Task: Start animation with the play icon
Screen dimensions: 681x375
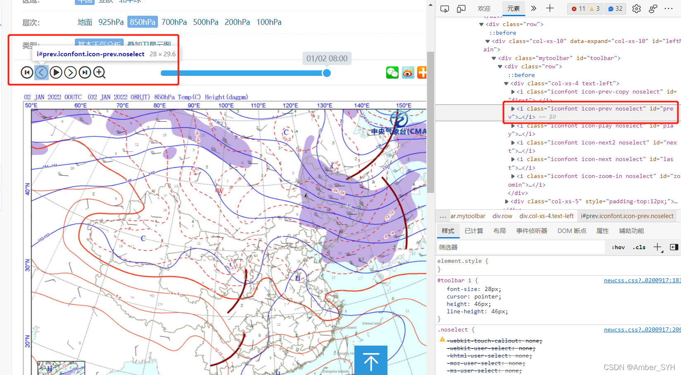Action: click(56, 73)
